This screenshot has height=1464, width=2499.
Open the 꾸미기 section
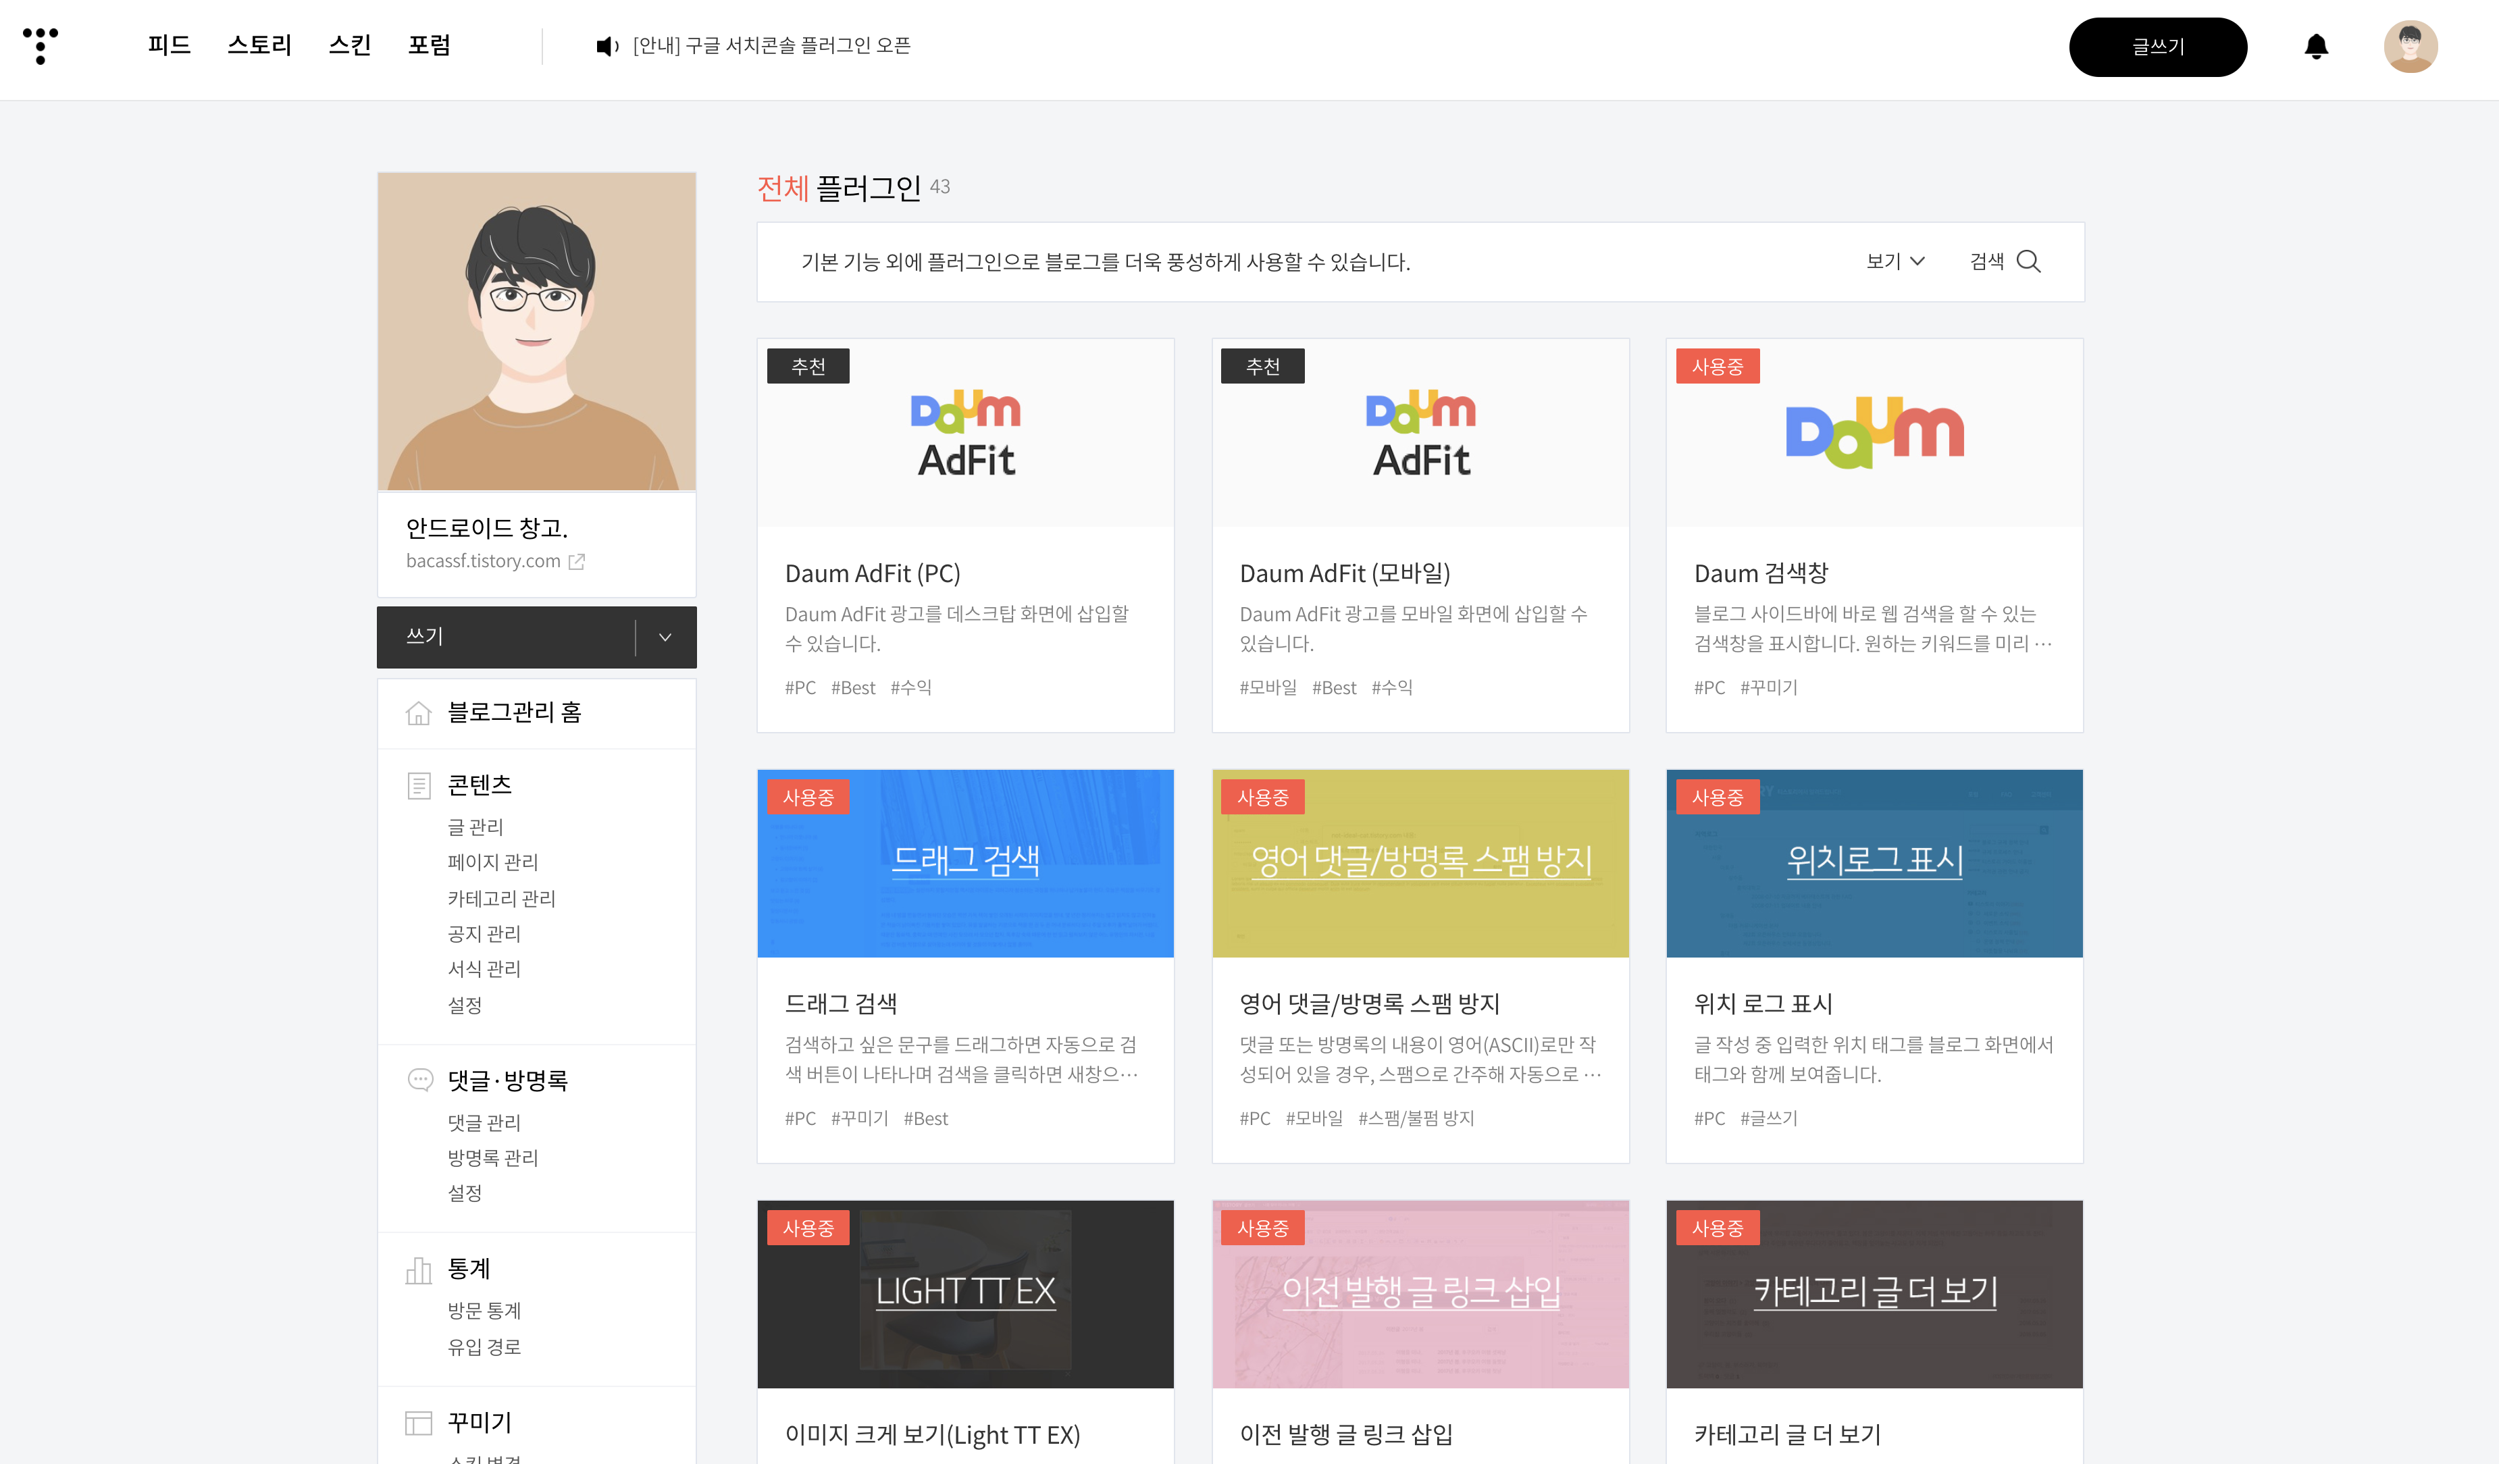480,1422
